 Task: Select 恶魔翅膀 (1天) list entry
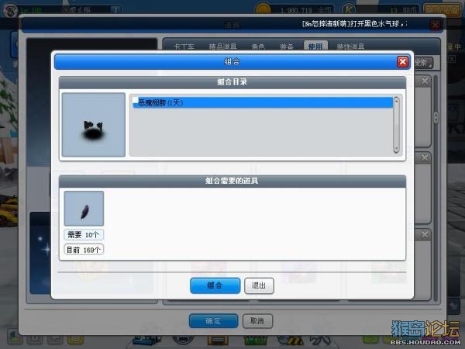[x=263, y=102]
